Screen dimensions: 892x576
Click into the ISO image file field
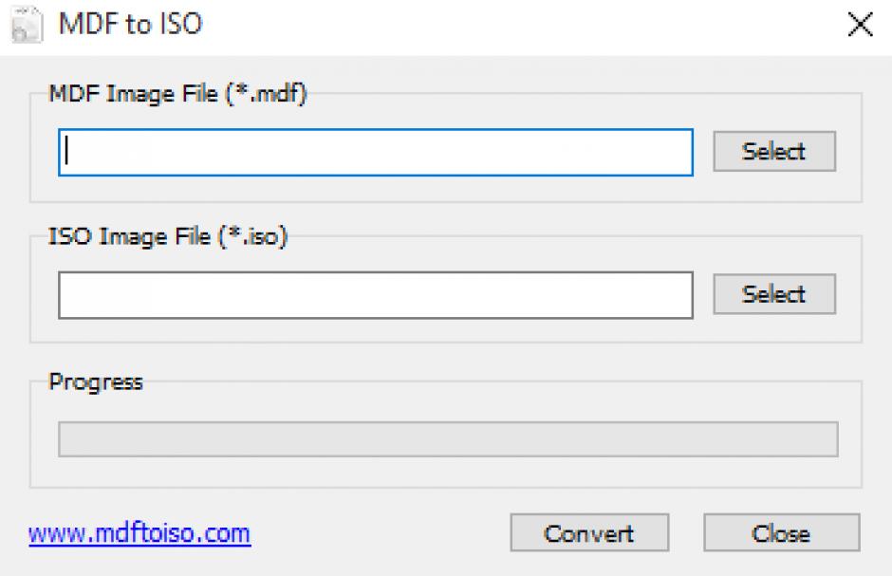click(376, 295)
